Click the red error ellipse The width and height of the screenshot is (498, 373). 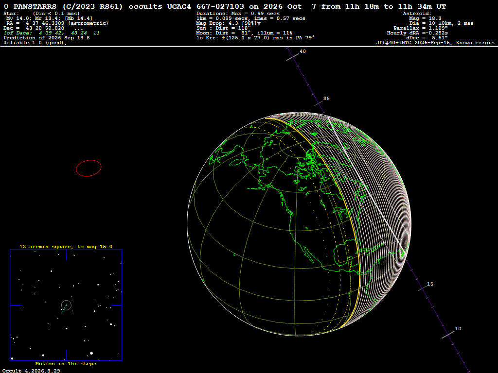89,168
